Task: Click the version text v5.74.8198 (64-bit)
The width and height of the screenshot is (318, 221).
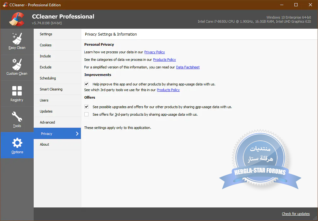Action: 47,23
